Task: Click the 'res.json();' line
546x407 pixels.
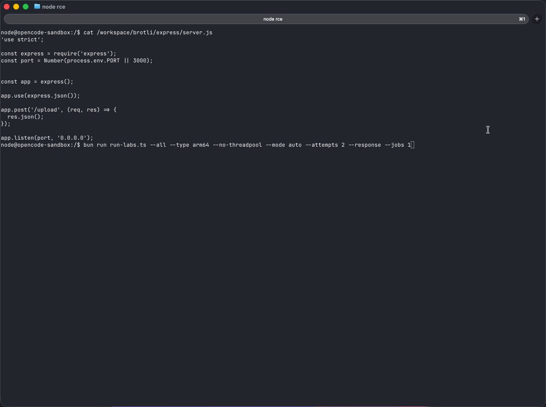Action: click(25, 116)
